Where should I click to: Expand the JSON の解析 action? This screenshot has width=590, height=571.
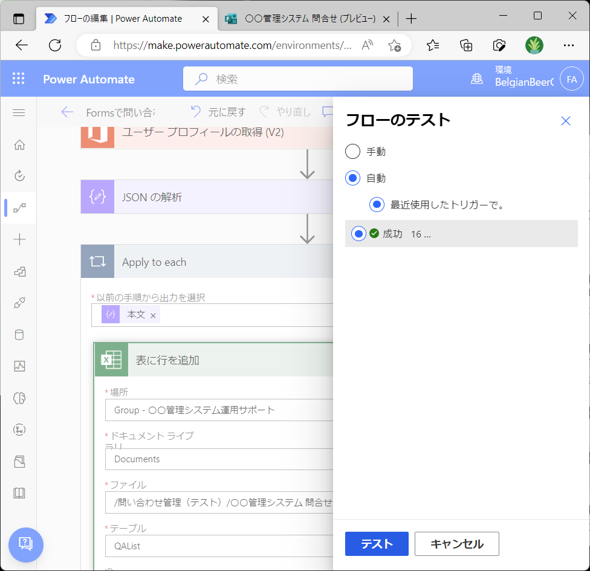click(207, 197)
